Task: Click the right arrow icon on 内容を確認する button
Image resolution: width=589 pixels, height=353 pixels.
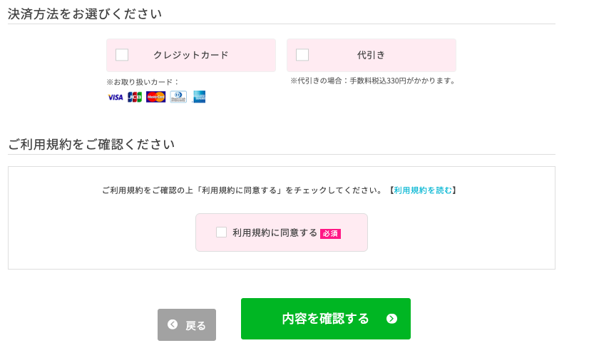Action: coord(391,319)
